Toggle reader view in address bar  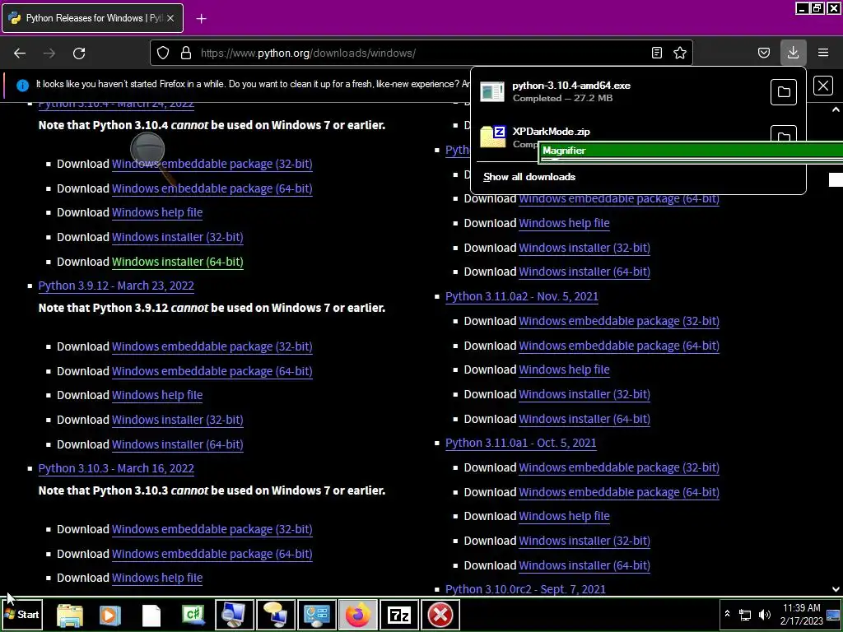point(656,53)
